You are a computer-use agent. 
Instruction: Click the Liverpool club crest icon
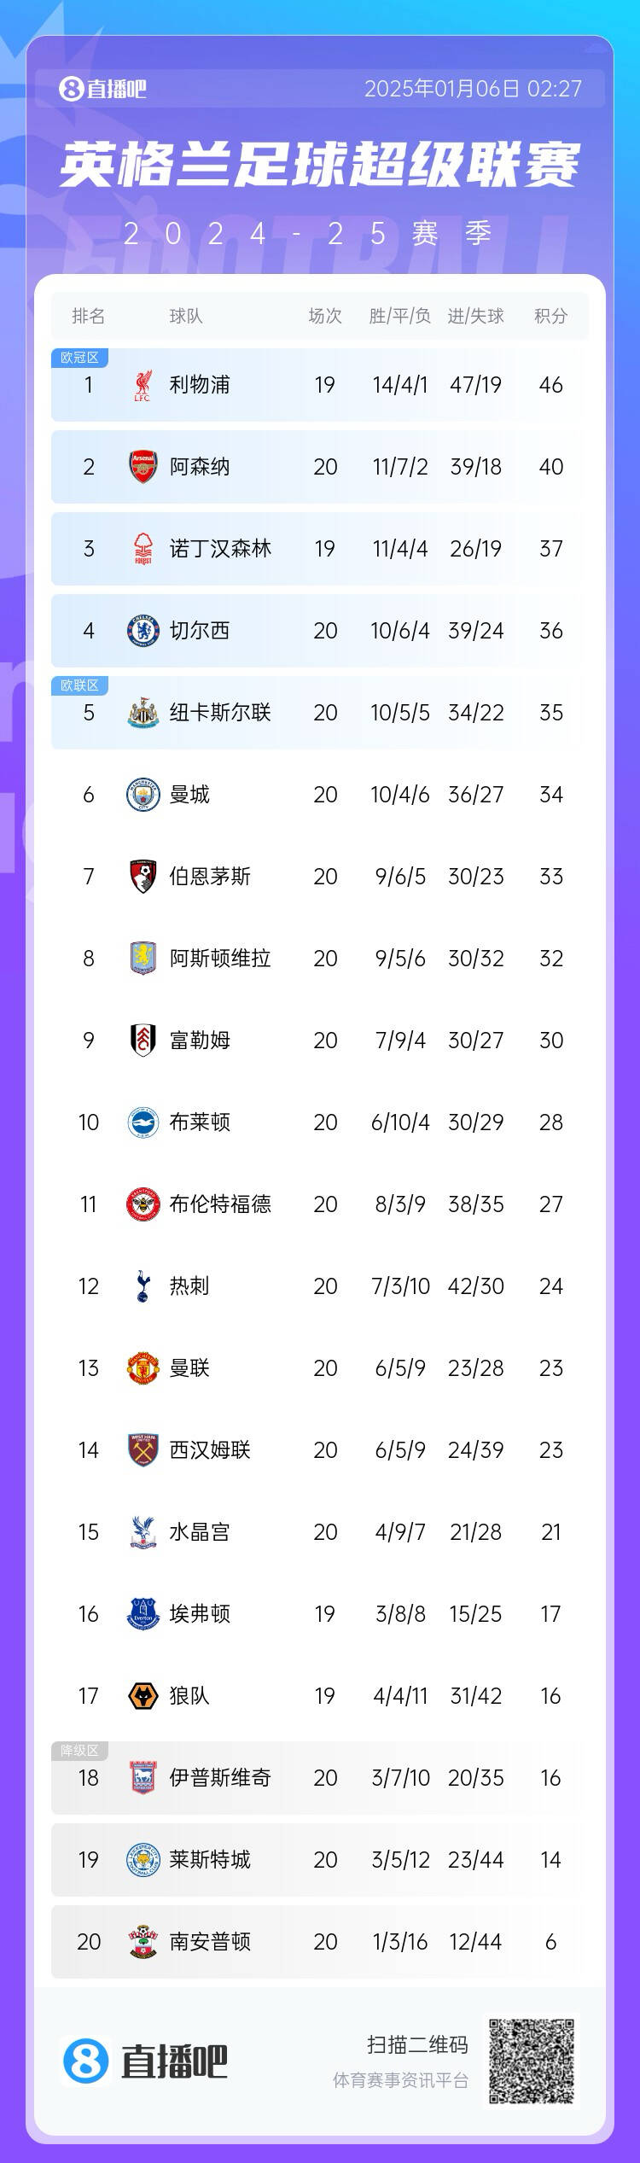click(143, 385)
